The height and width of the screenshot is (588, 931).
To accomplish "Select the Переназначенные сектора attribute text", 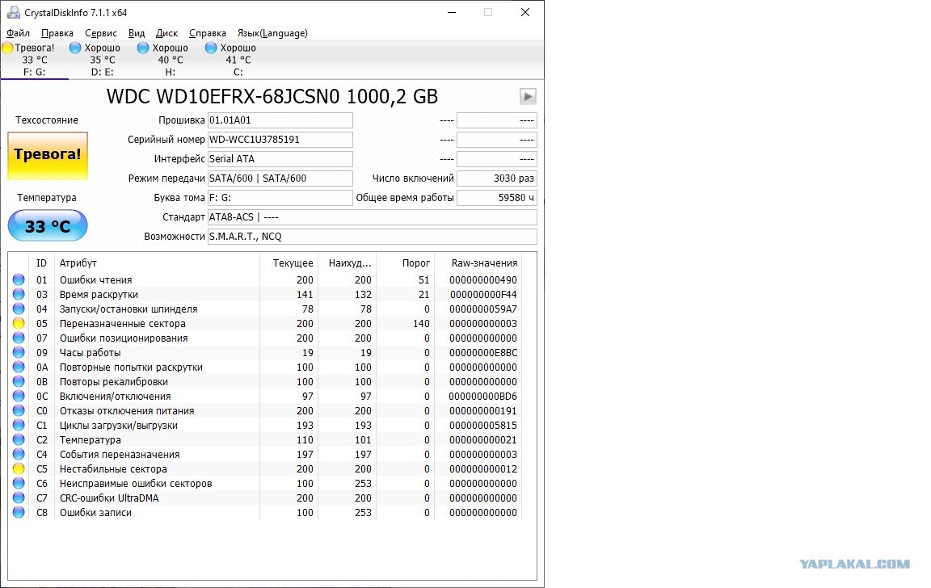I will 122,323.
